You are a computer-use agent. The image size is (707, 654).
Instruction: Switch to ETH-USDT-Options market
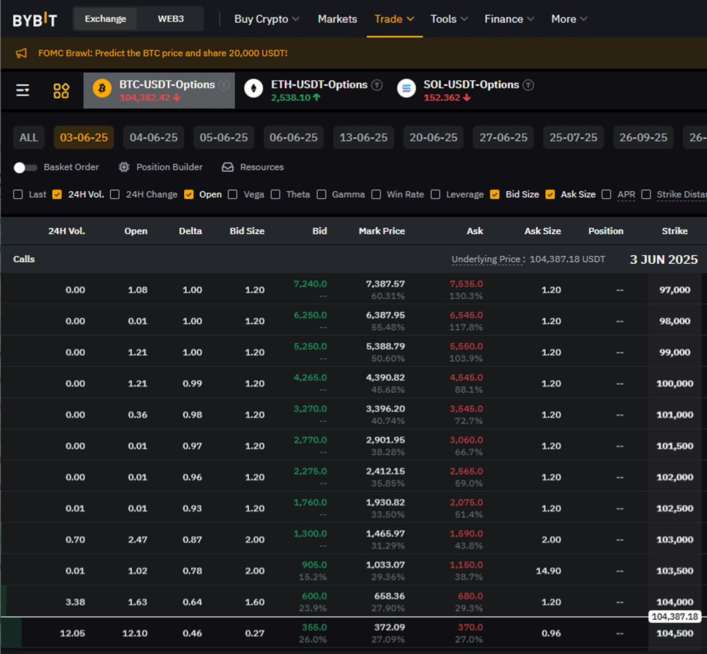click(314, 90)
